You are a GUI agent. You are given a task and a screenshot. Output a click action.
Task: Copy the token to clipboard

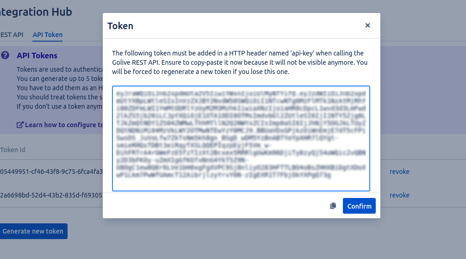tap(333, 206)
